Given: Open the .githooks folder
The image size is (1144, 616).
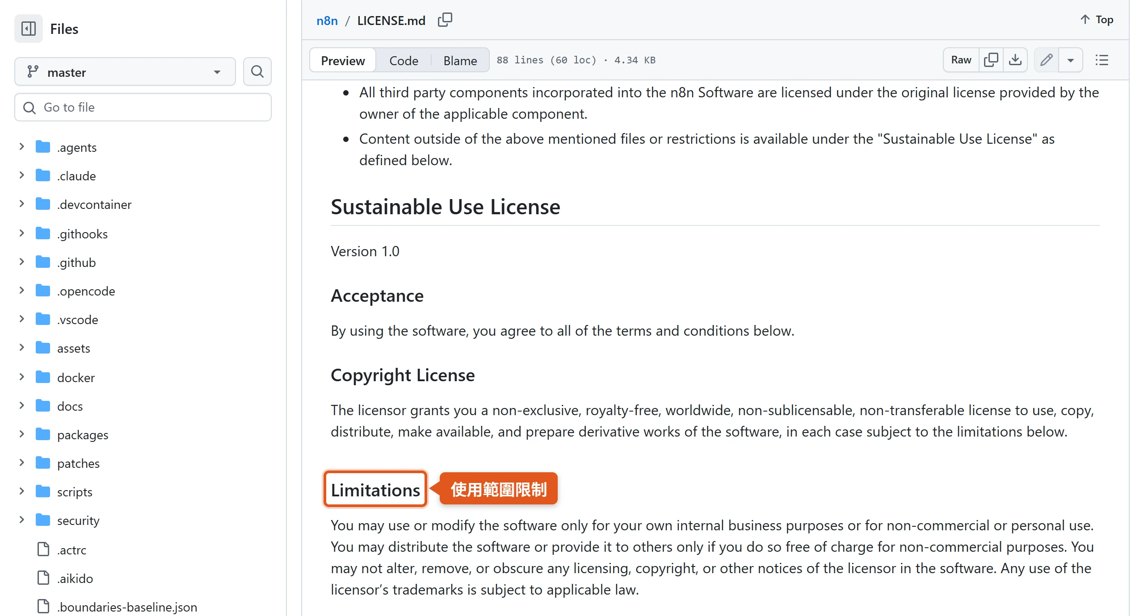Looking at the screenshot, I should click(x=82, y=233).
